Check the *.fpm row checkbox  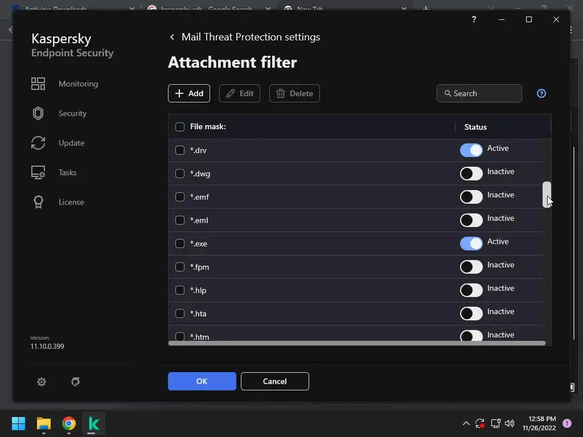180,267
